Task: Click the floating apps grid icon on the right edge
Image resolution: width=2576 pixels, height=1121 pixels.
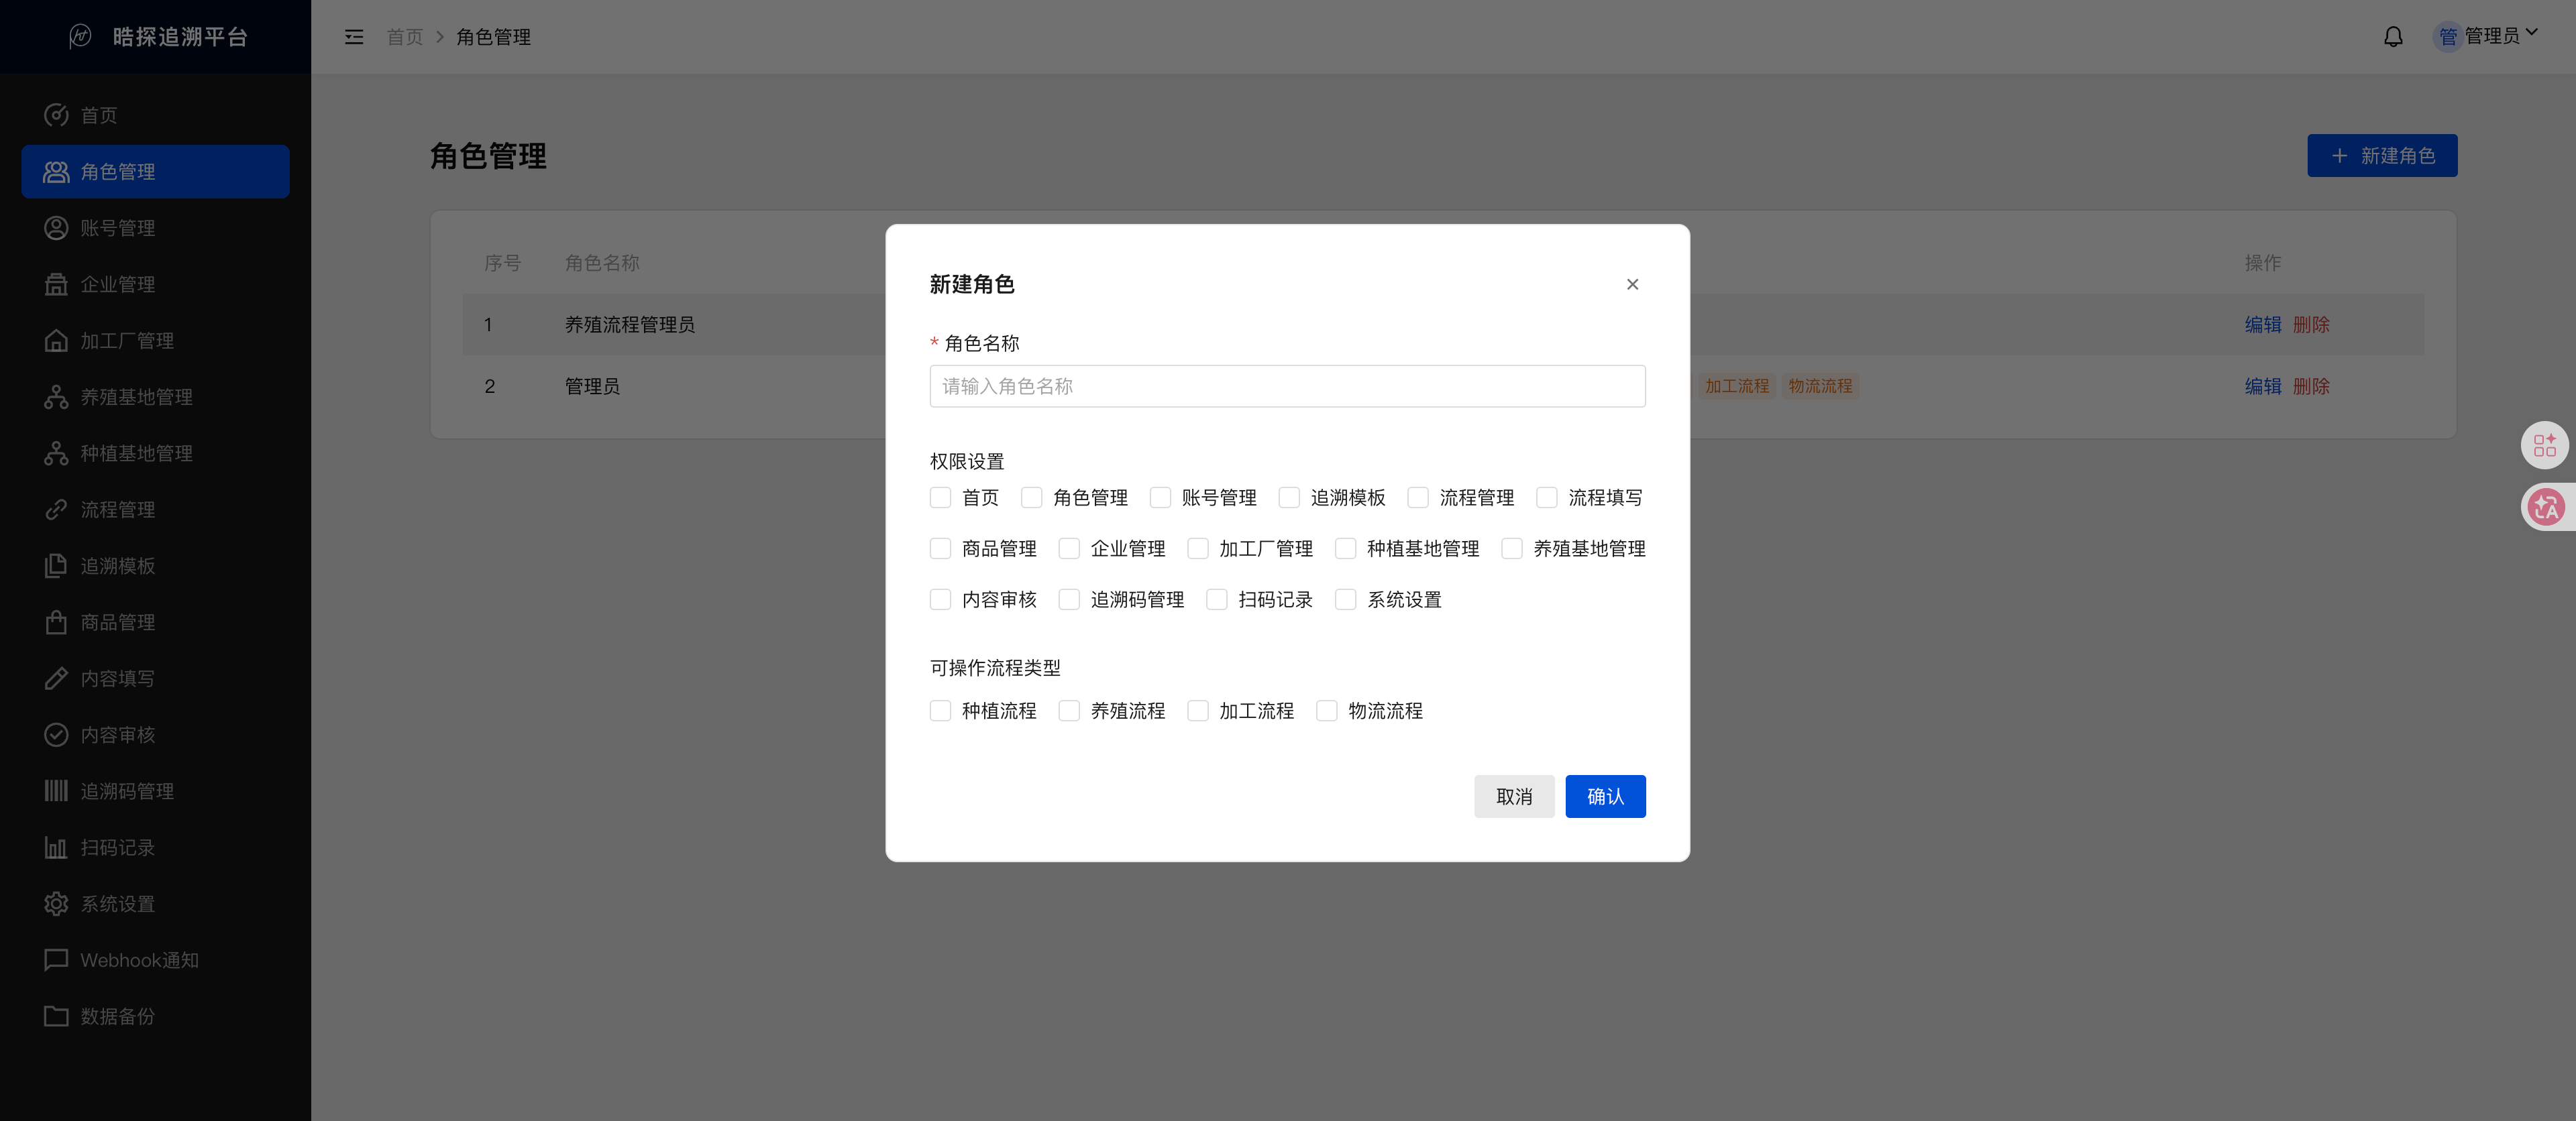Action: 2545,446
